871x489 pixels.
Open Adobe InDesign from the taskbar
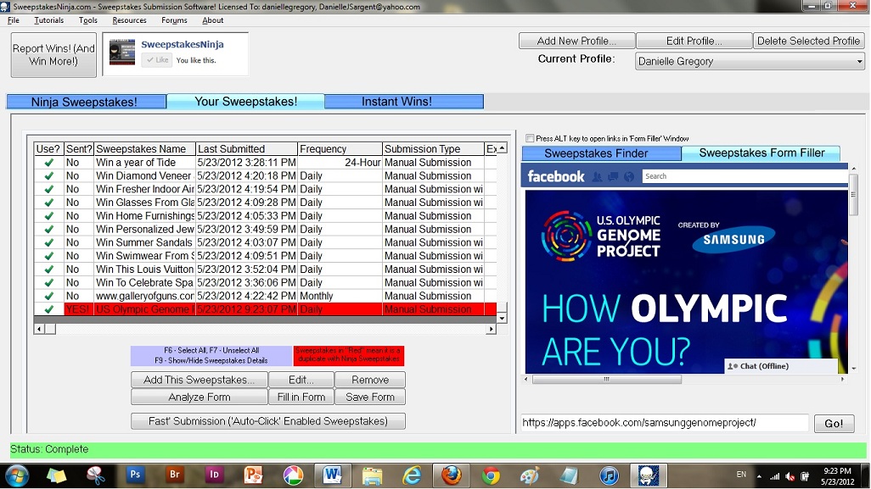click(x=214, y=475)
